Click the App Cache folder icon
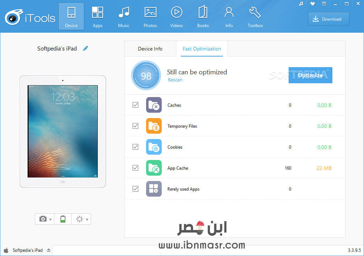The height and width of the screenshot is (256, 364). pos(154,168)
